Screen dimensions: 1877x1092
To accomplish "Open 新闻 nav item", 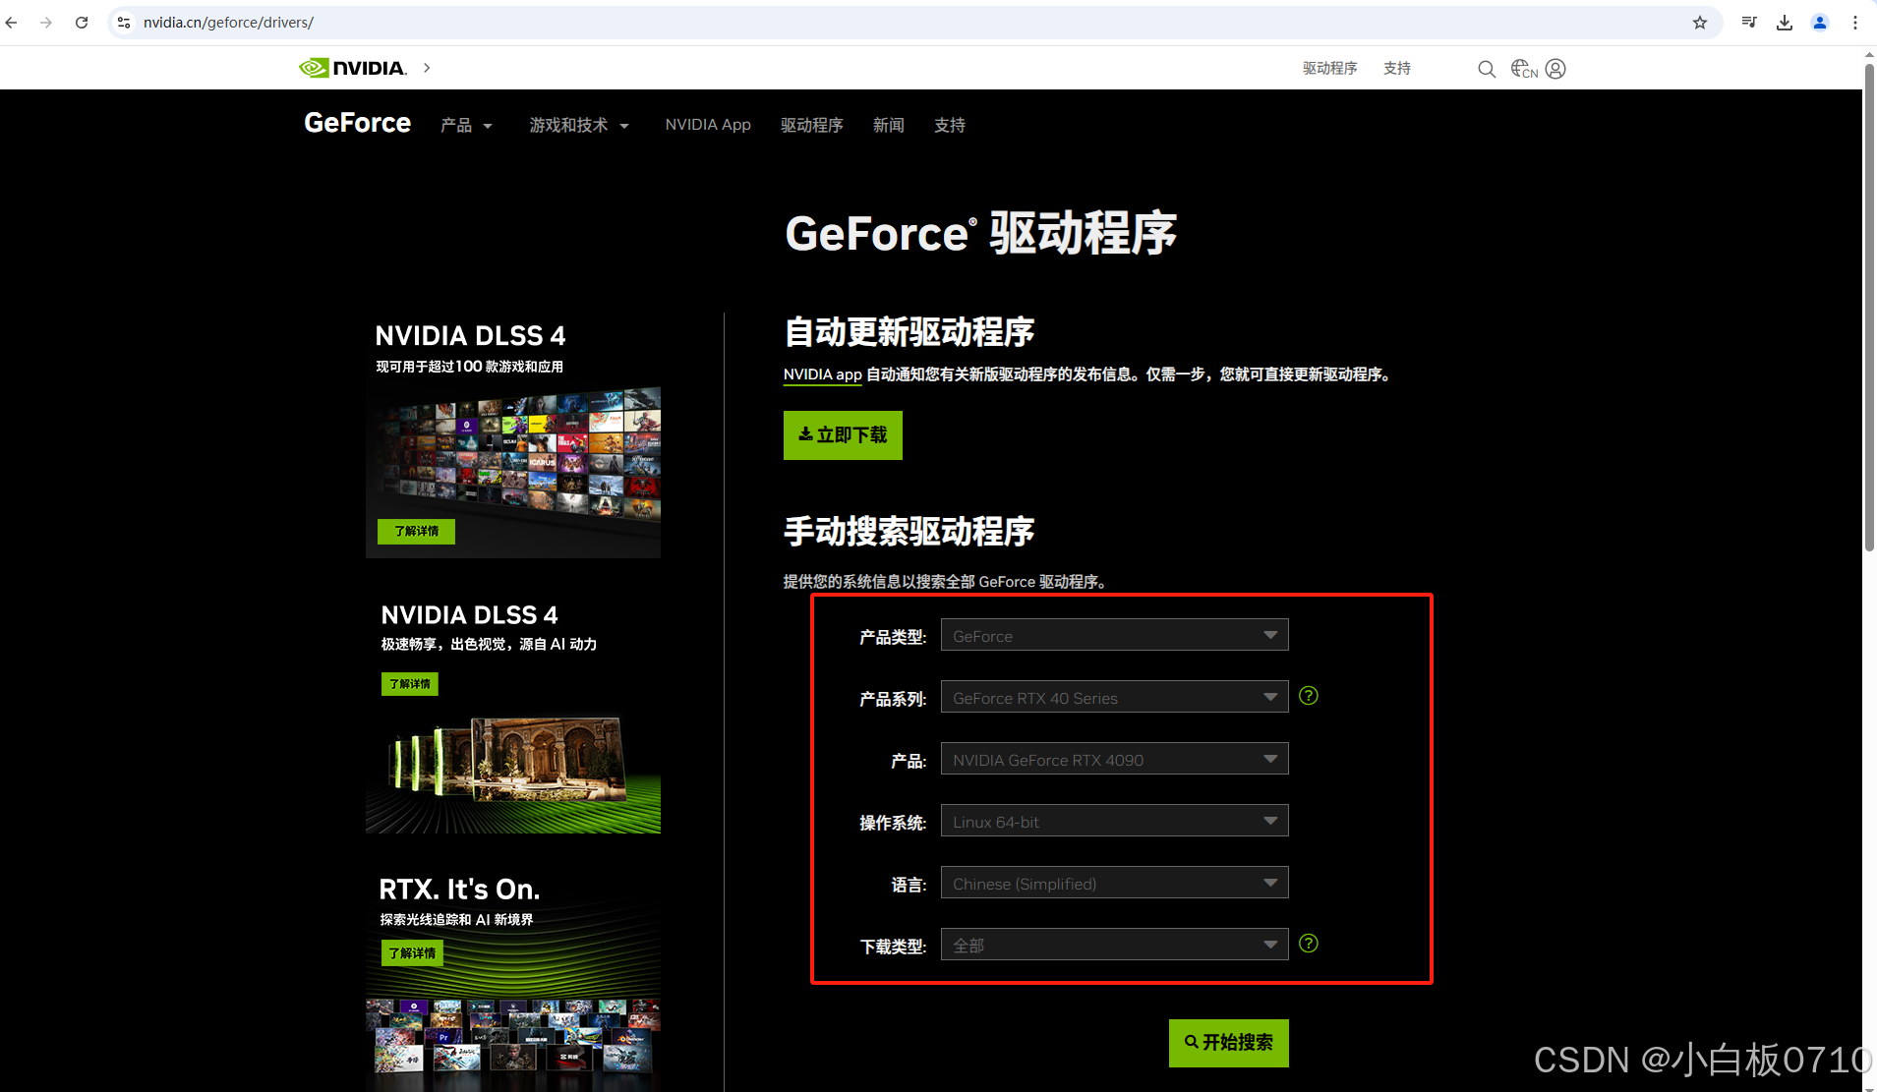I will click(x=889, y=126).
